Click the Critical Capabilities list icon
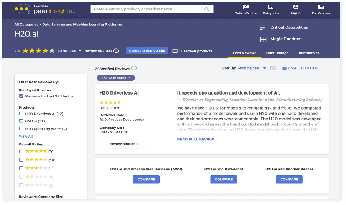 pyautogui.click(x=263, y=27)
